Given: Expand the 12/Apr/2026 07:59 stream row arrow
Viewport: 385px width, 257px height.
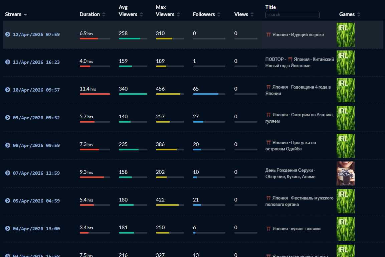Looking at the screenshot, I should (8, 34).
